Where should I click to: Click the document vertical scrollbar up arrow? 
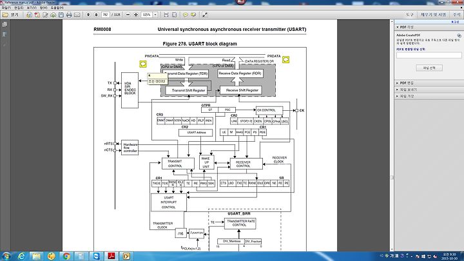(392, 22)
